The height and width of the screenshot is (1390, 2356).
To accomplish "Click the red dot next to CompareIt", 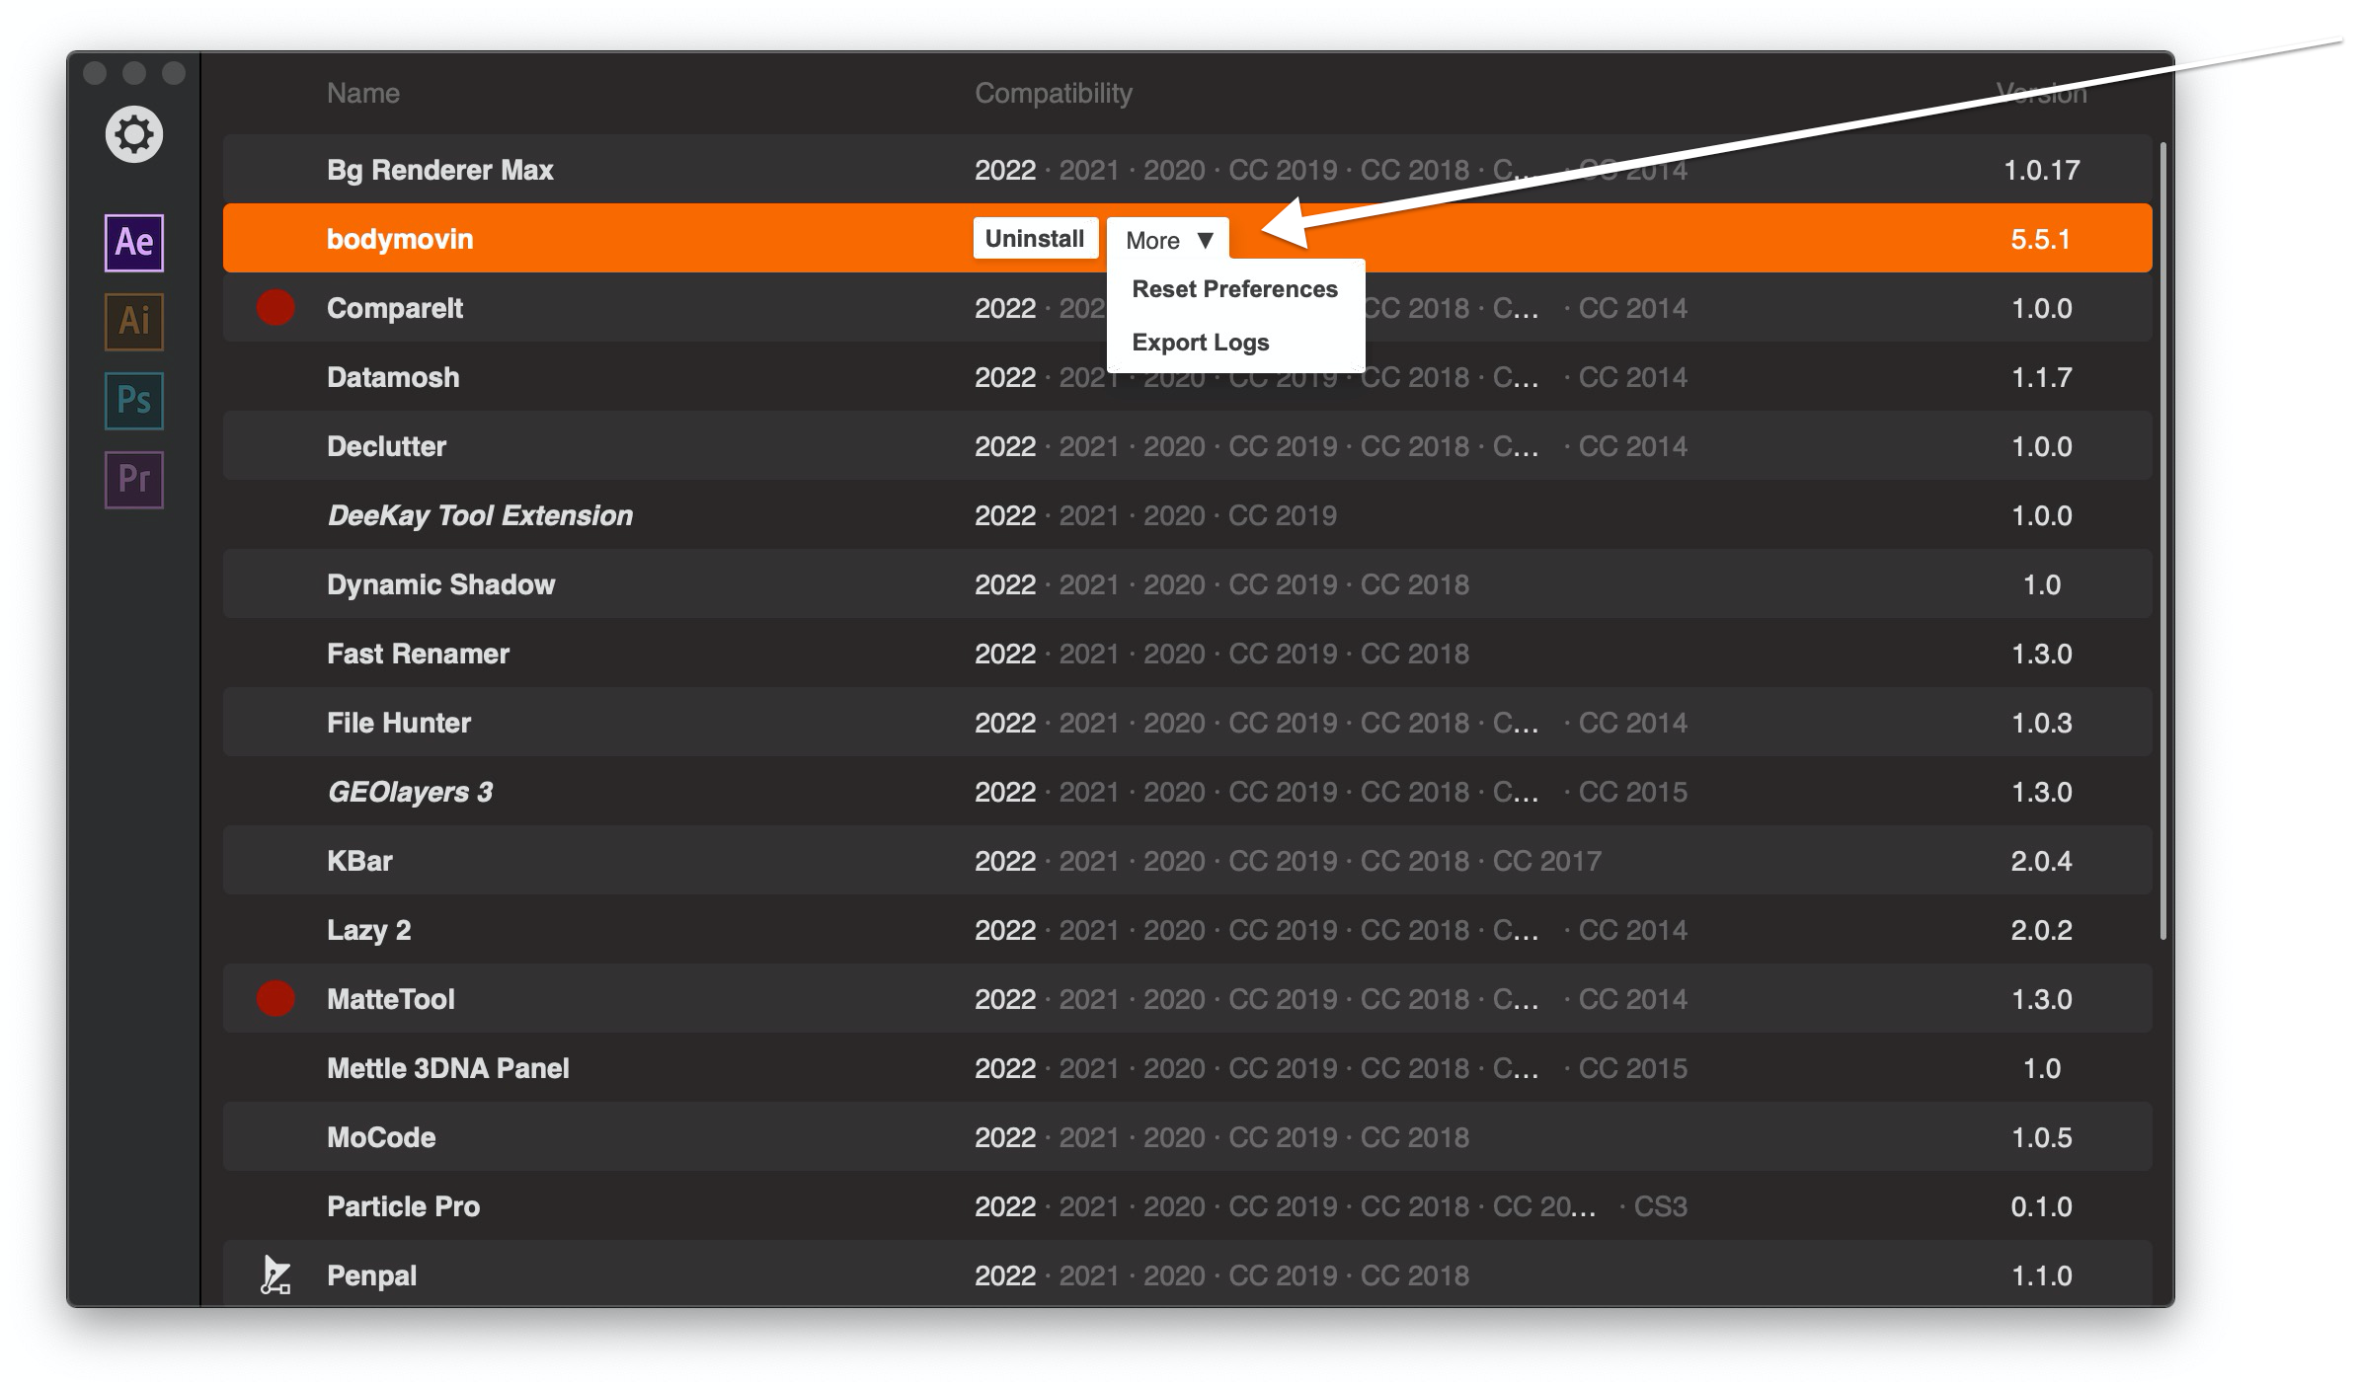I will 275,308.
